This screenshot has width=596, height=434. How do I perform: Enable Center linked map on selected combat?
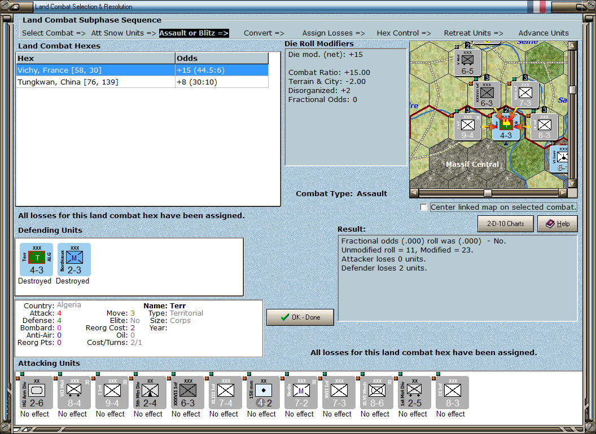pos(423,207)
